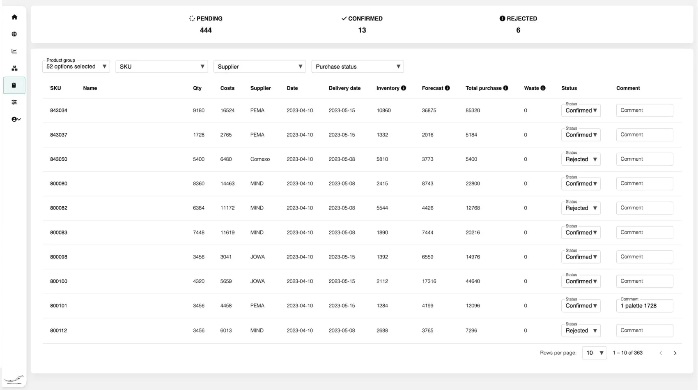Select the purchases clipboard icon in sidebar
Image resolution: width=698 pixels, height=390 pixels.
click(14, 85)
